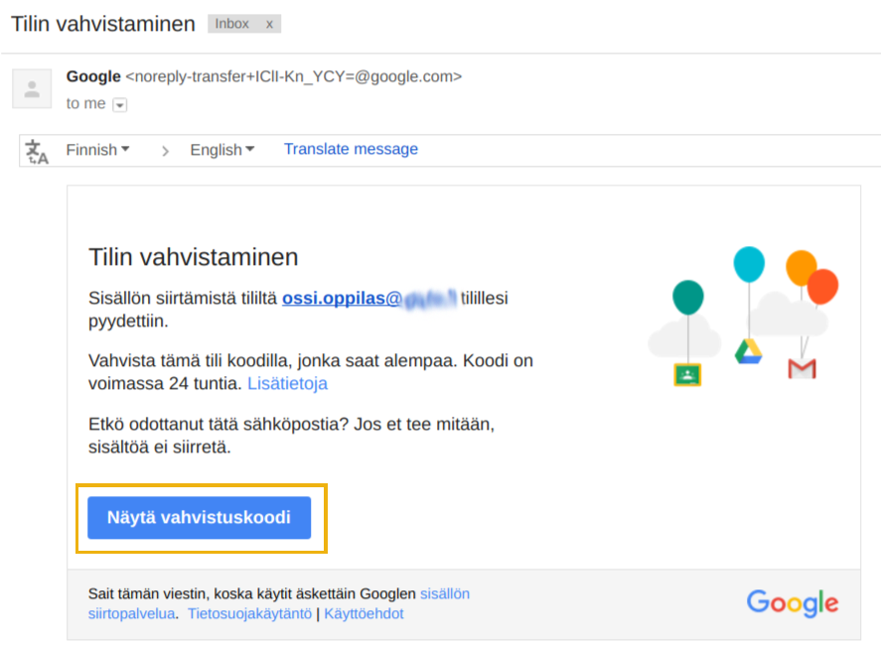
Task: Click the Gmail icon in illustration
Action: (802, 369)
